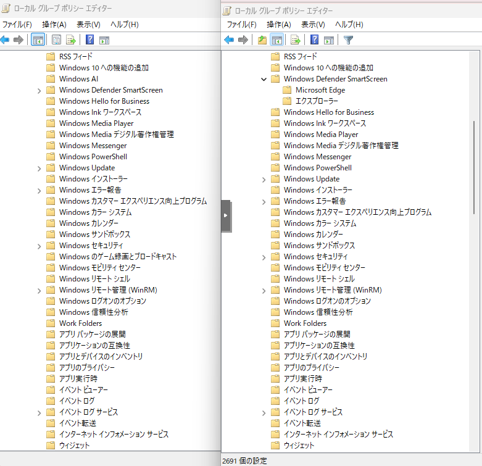482x466 pixels.
Task: Click Microsoft Edge folder icon in right tree
Action: 287,90
